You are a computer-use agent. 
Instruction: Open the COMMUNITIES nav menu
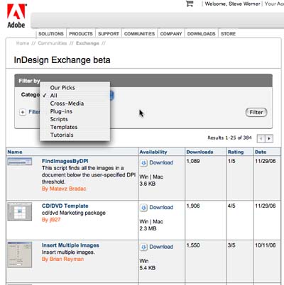[139, 34]
